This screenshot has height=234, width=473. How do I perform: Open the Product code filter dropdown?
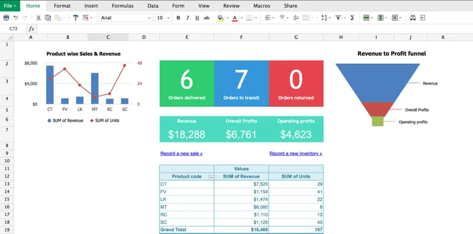point(211,178)
